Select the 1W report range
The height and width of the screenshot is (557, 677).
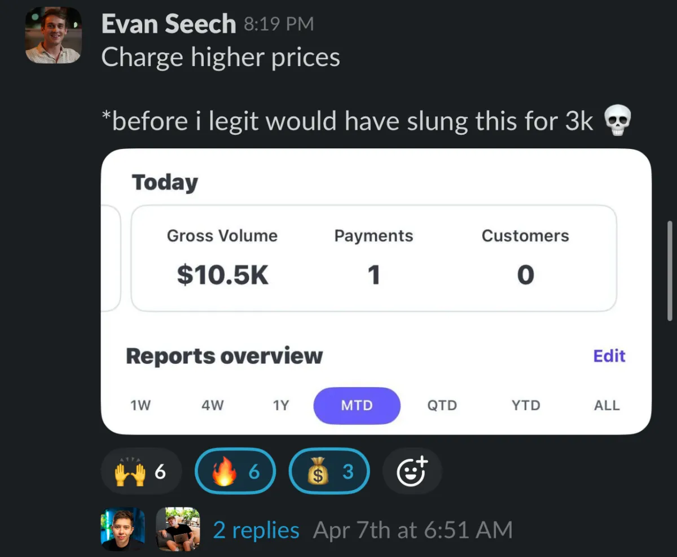(140, 405)
